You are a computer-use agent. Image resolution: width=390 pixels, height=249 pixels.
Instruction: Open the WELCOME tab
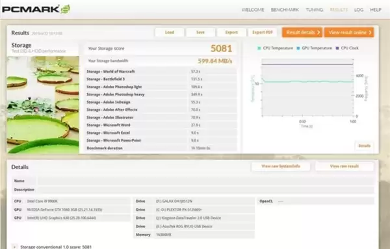[253, 10]
